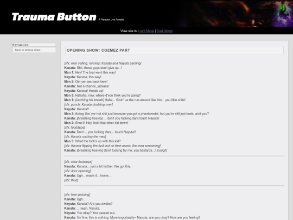Click the 'A Paradox Live Fansite' tagline
The width and height of the screenshot is (293, 220).
(111, 20)
